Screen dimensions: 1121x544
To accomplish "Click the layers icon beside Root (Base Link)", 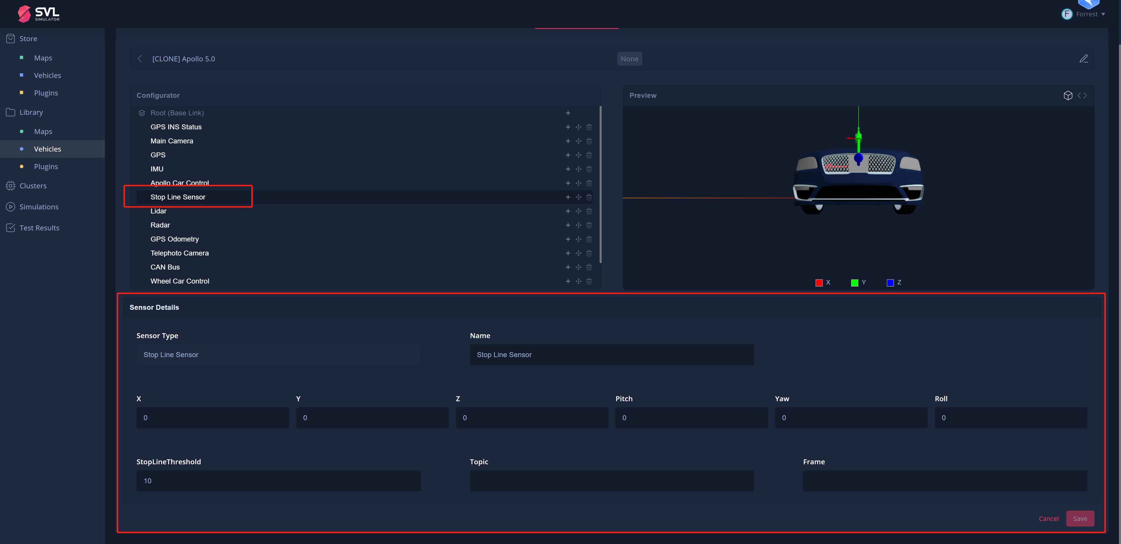I will [x=141, y=113].
